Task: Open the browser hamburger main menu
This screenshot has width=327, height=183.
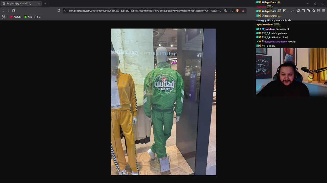Action: pyautogui.click(x=323, y=11)
